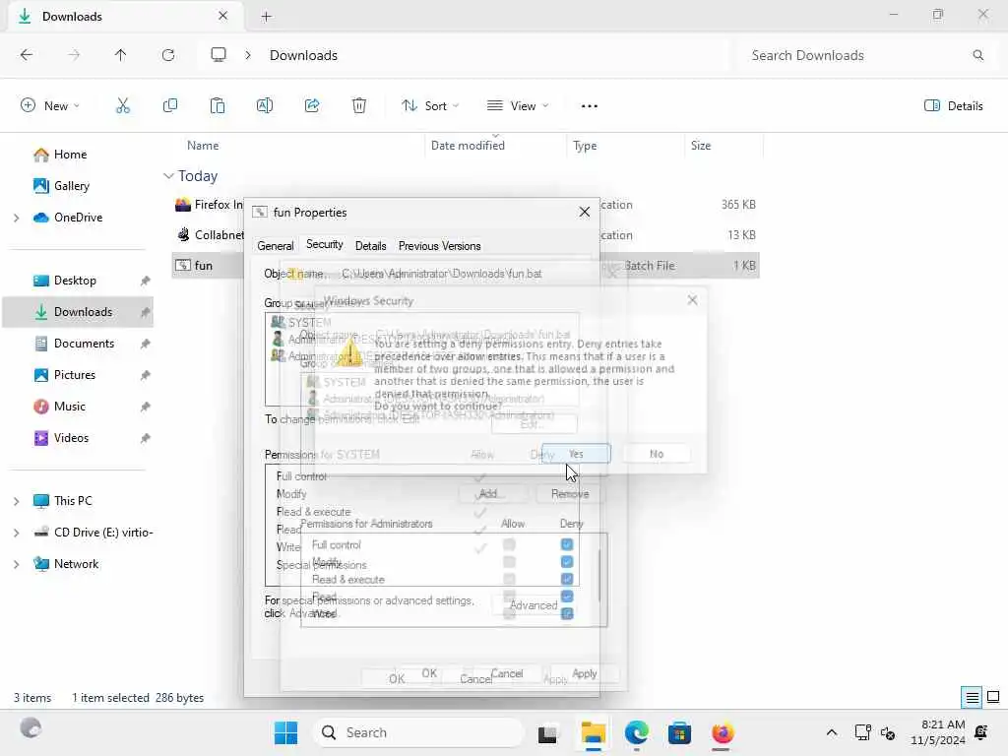The image size is (1008, 756).
Task: Toggle Deny checkbox for Modify
Action: click(567, 562)
